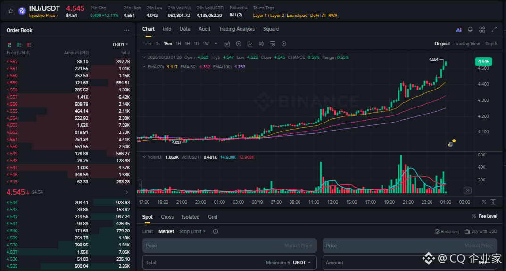
Task: Open the Trading Analysis tab
Action: click(x=237, y=29)
